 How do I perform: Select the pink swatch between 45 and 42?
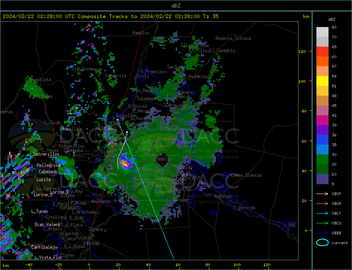pyautogui.click(x=322, y=110)
